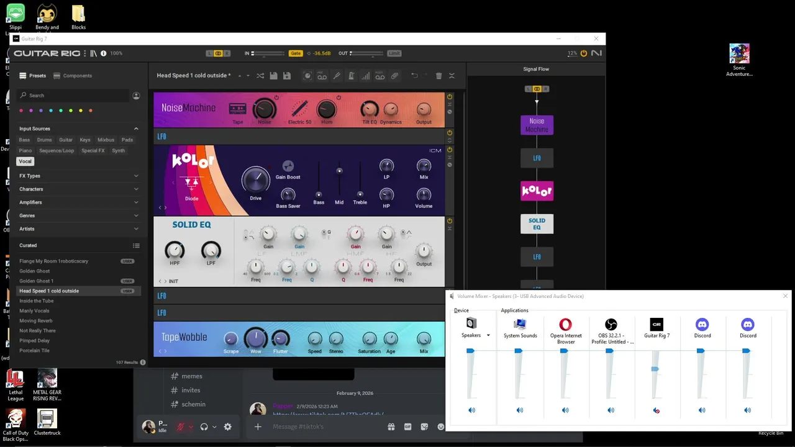This screenshot has height=447, width=795.
Task: Click the Discord add attachment plus button
Action: point(258,427)
